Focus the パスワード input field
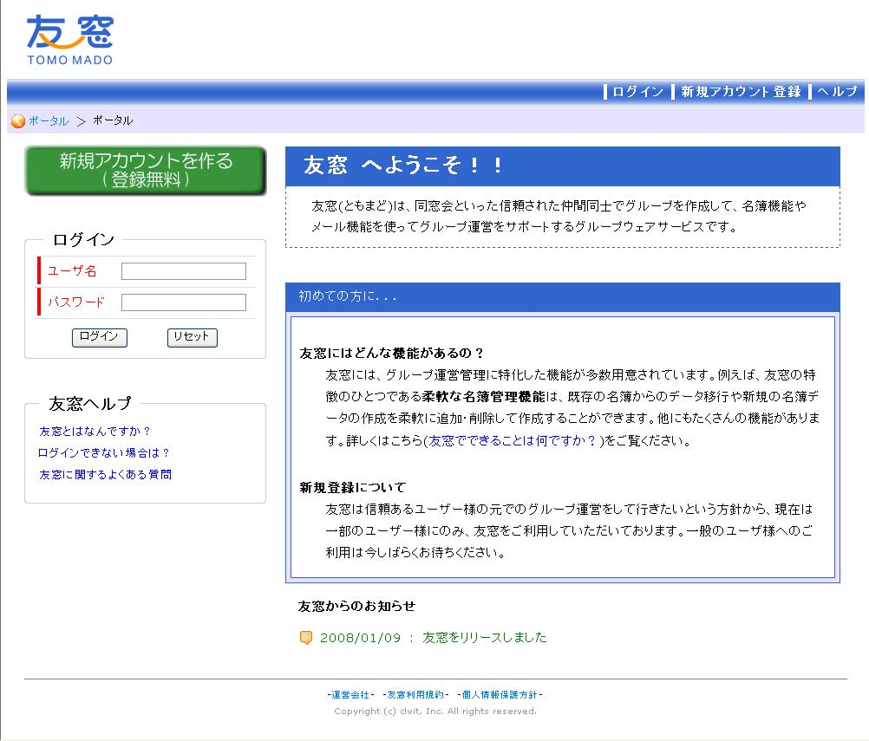The height and width of the screenshot is (741, 869). pyautogui.click(x=184, y=302)
